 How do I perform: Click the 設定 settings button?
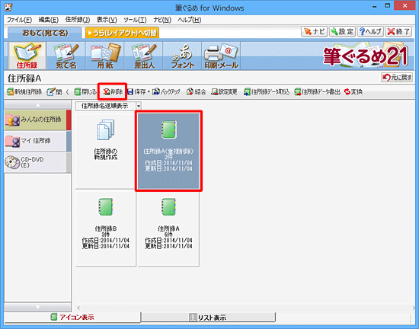(x=342, y=31)
